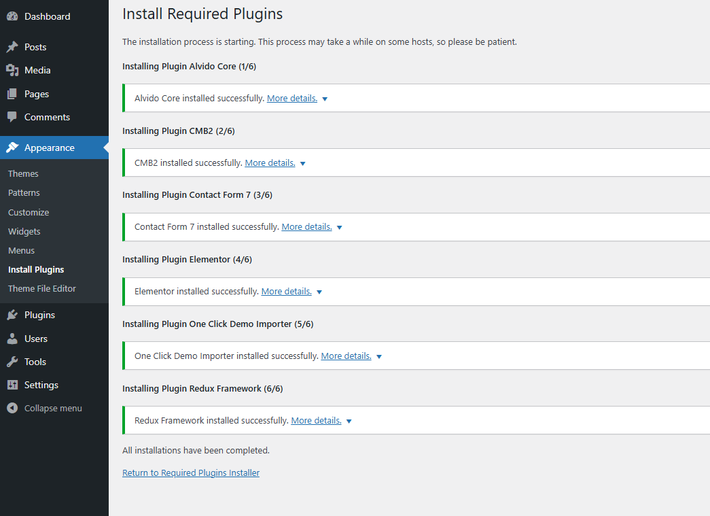Click 'All installations have been completed.' text
This screenshot has width=710, height=516.
(196, 450)
